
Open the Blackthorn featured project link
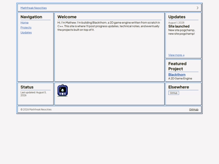click(177, 75)
